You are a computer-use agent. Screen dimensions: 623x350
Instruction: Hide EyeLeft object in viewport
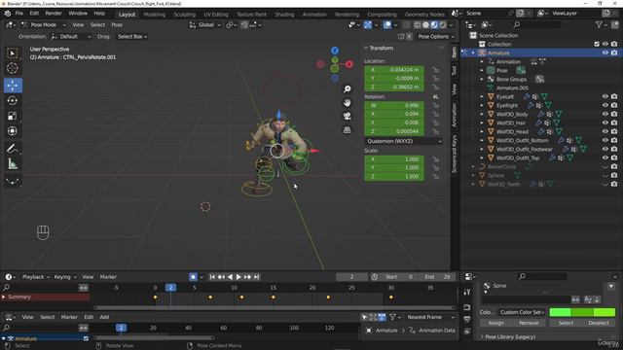(x=605, y=96)
